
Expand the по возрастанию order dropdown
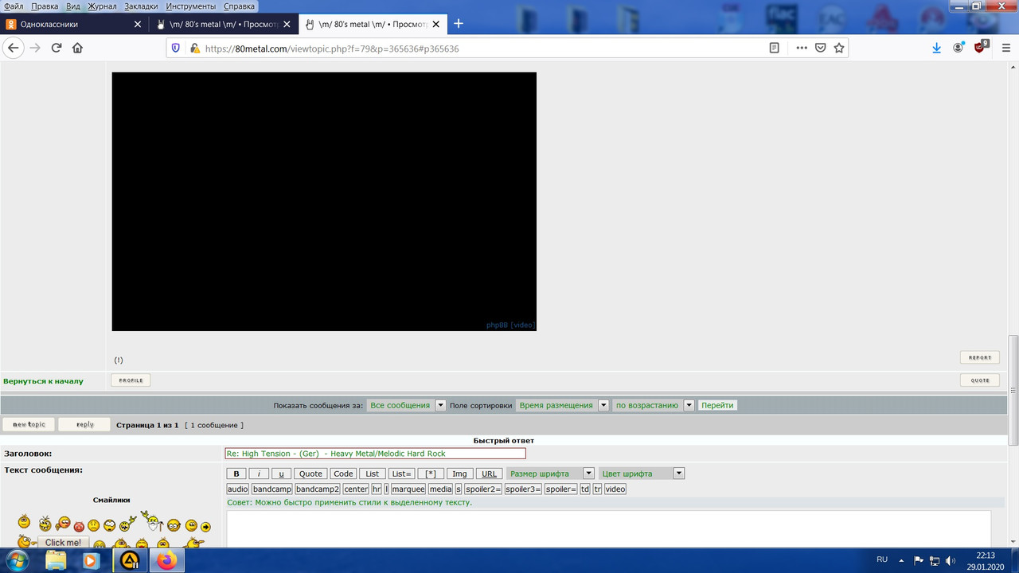[x=654, y=405]
